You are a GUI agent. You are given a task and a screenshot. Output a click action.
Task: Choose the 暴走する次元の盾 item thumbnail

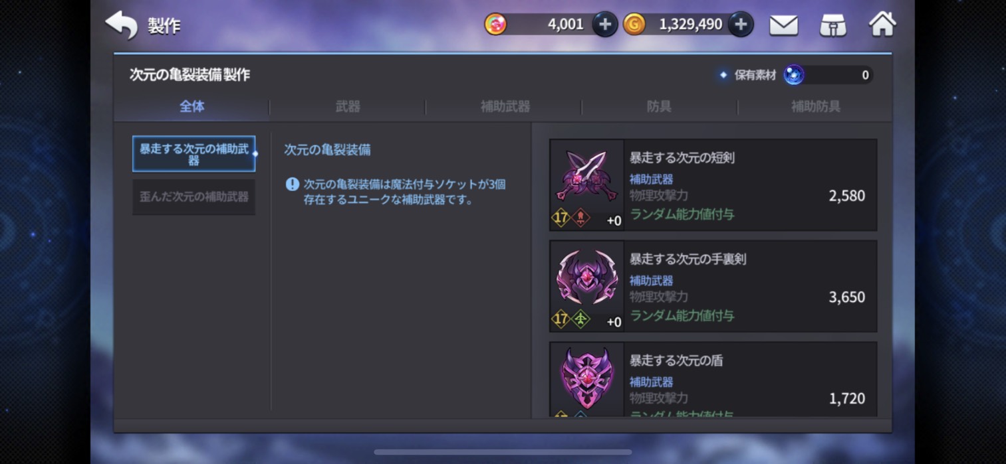coord(586,379)
